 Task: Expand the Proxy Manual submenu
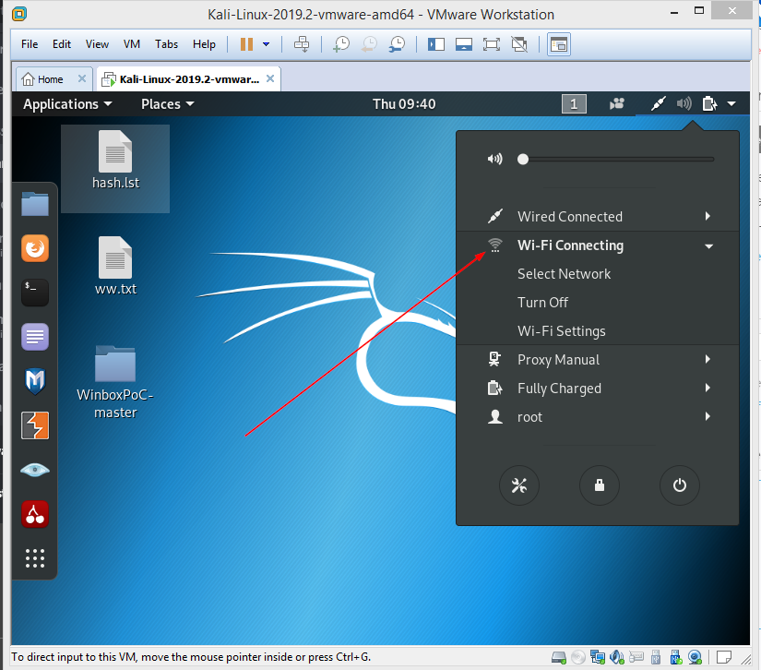[x=598, y=360]
